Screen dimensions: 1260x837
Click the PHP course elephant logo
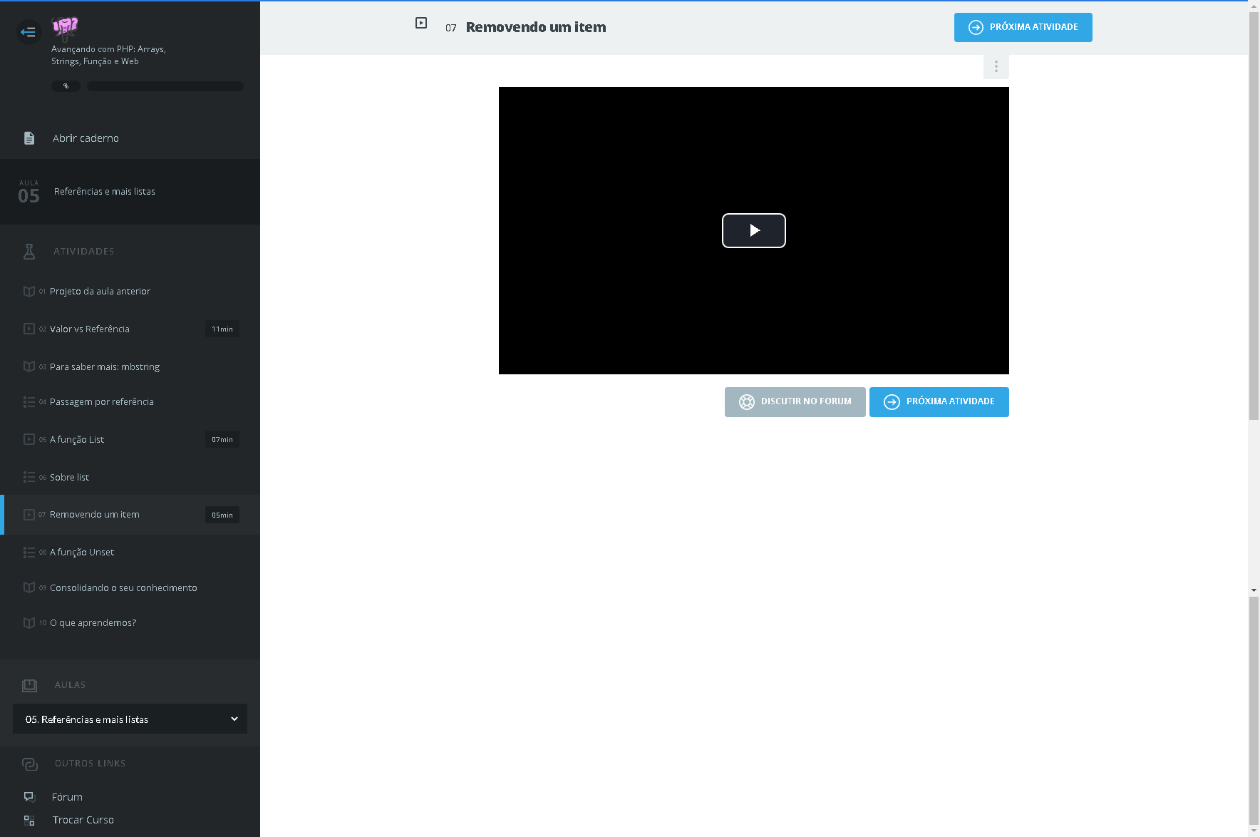coord(65,28)
